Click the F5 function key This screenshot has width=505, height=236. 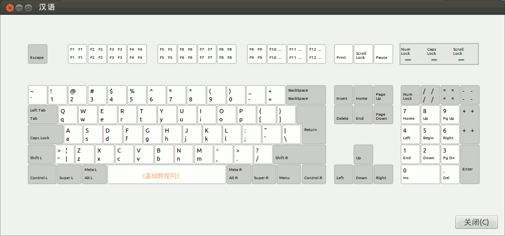167,54
